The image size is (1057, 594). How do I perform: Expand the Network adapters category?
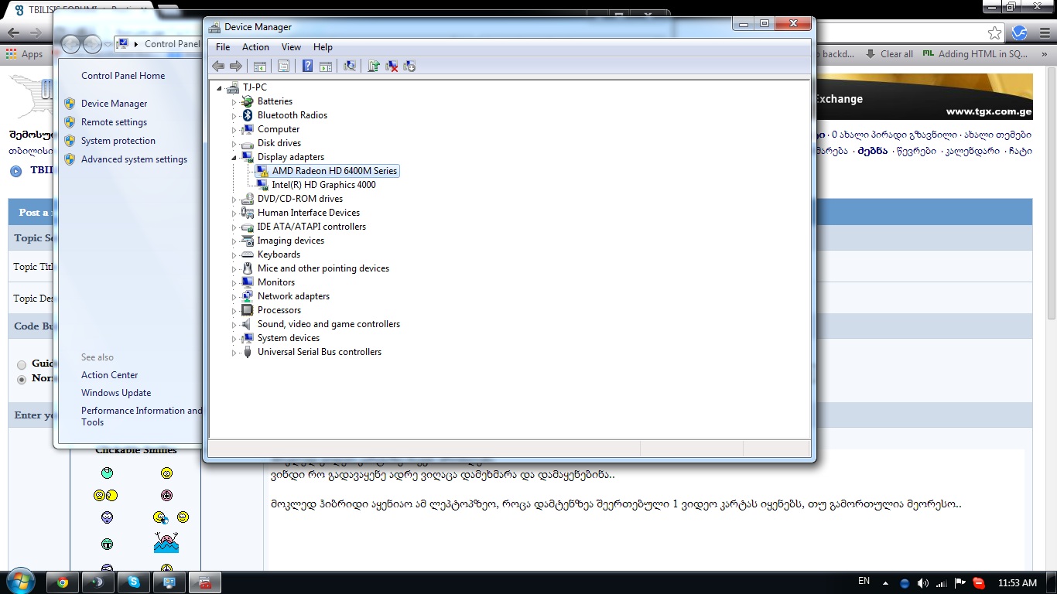(234, 296)
